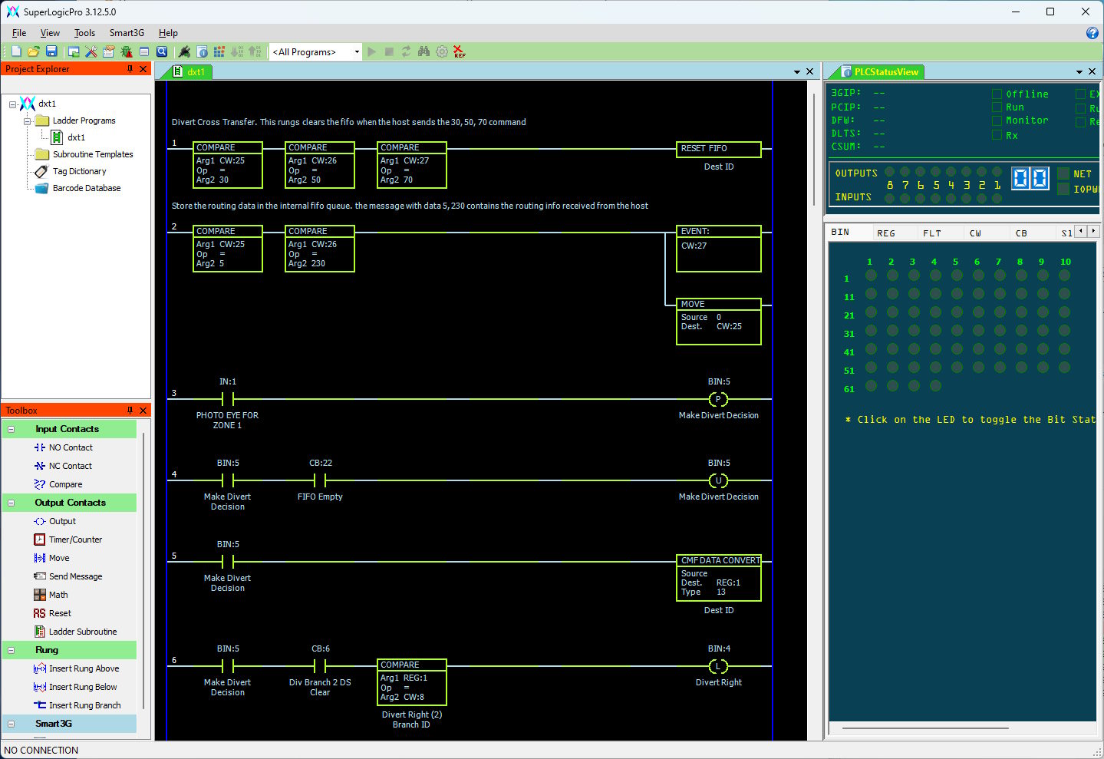The image size is (1104, 759).
Task: Select Insert Rung Above in Toolbox
Action: (x=84, y=668)
